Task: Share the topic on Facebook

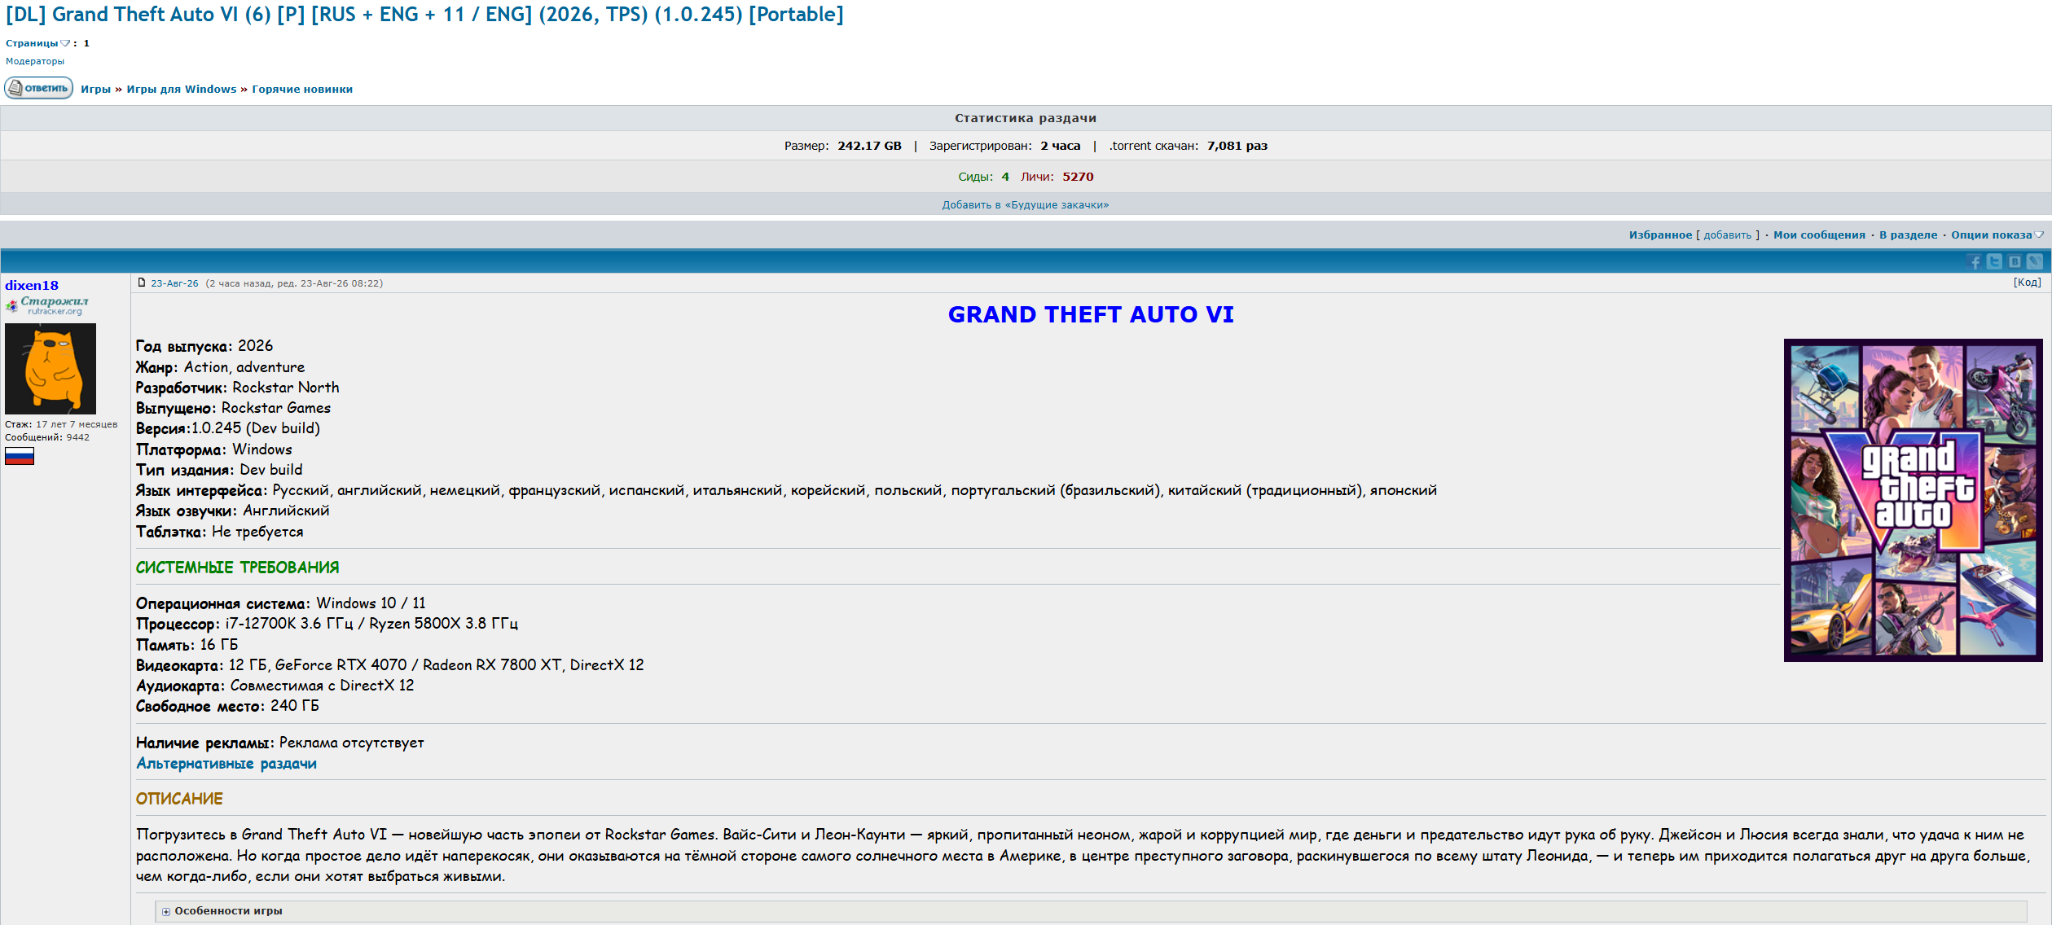Action: pyautogui.click(x=1975, y=261)
